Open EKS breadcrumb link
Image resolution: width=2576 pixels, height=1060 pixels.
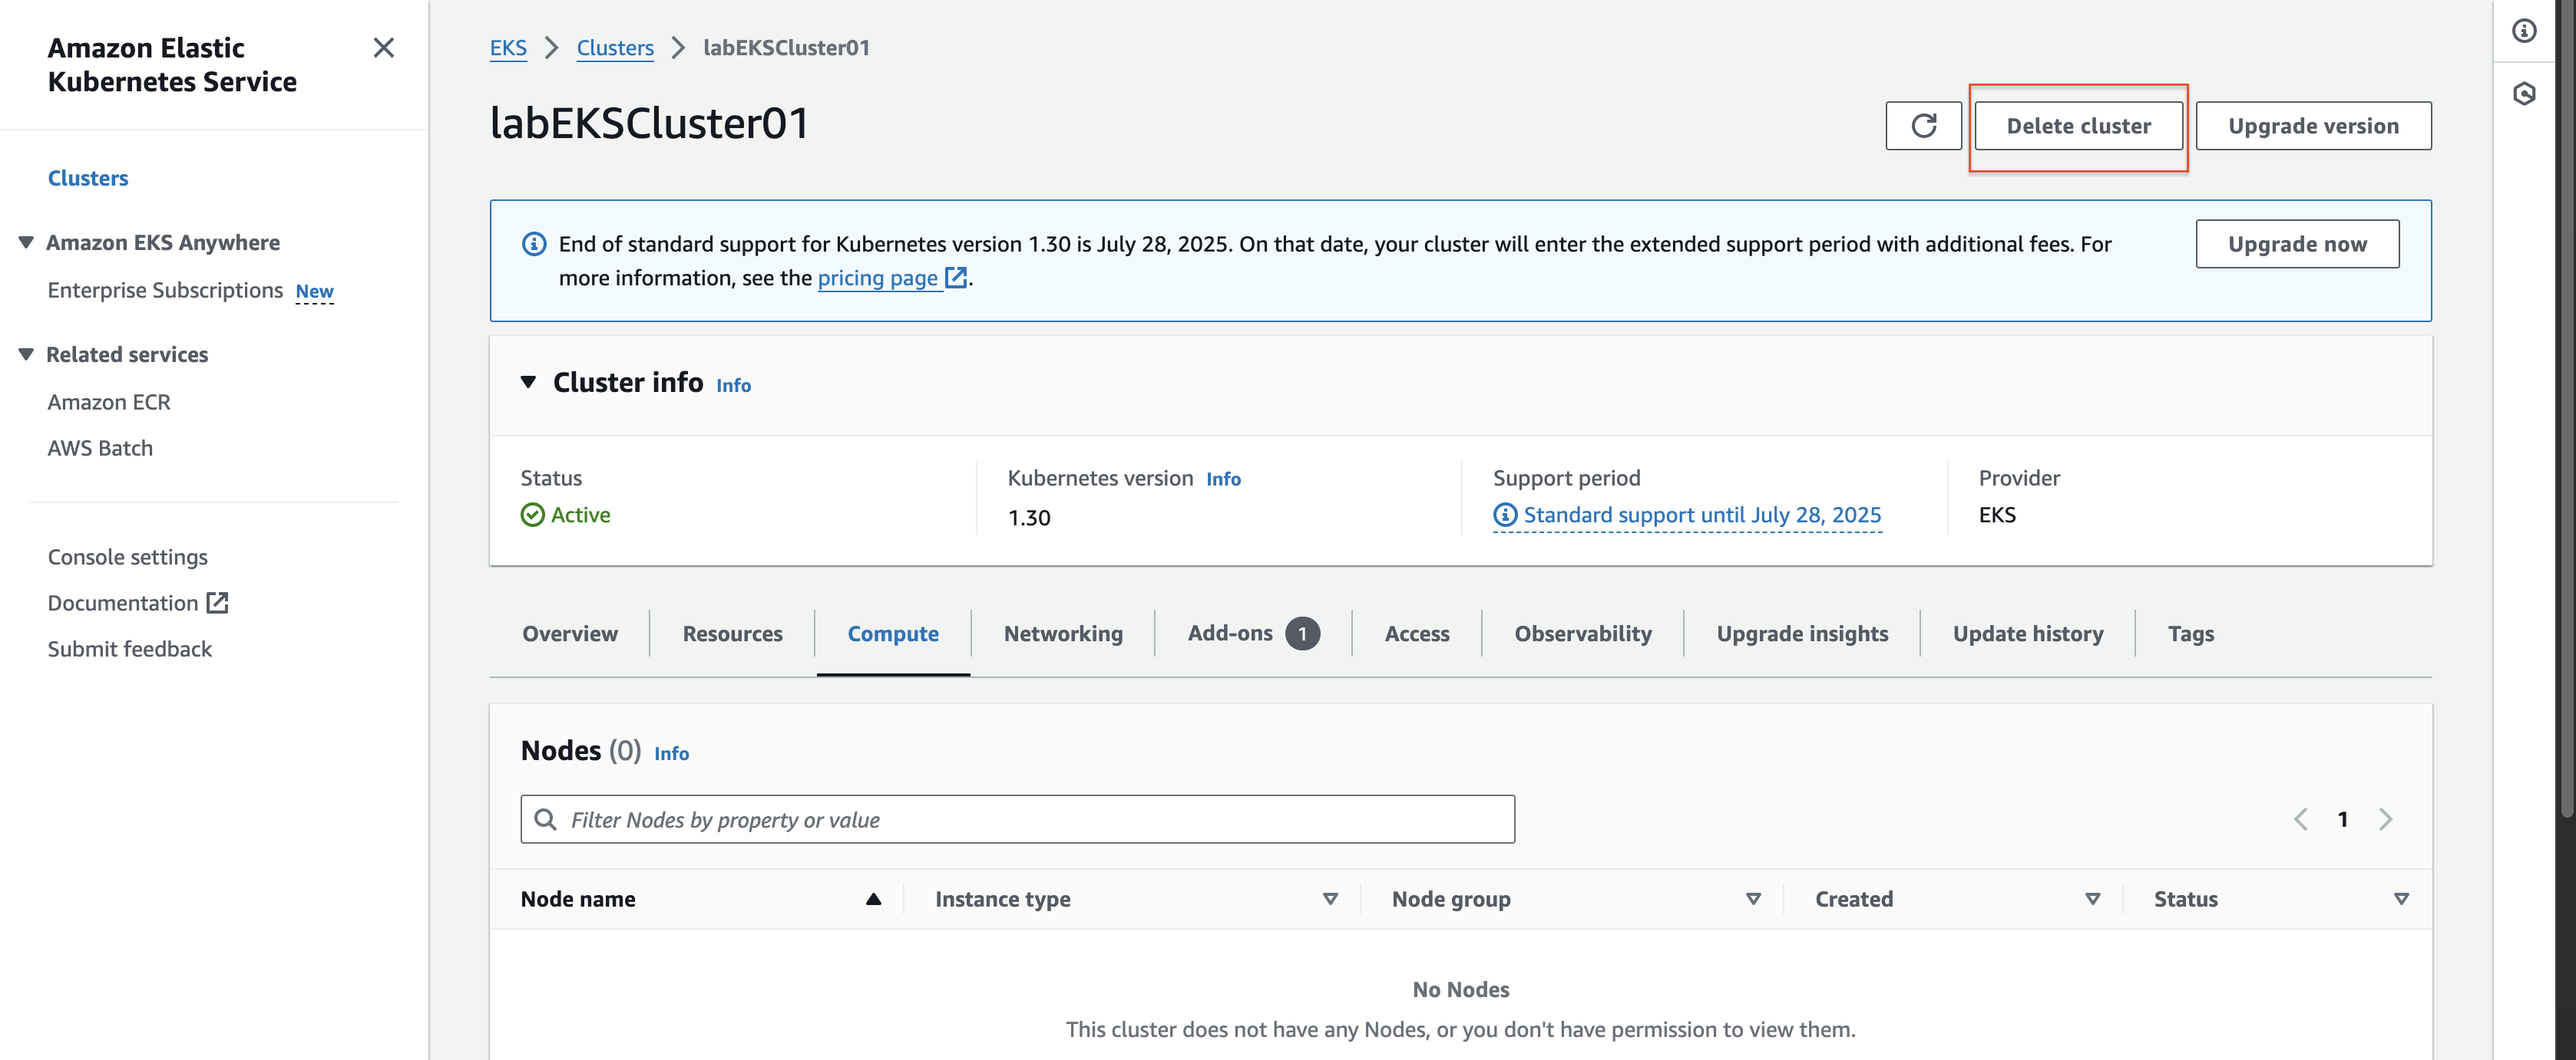pos(508,48)
